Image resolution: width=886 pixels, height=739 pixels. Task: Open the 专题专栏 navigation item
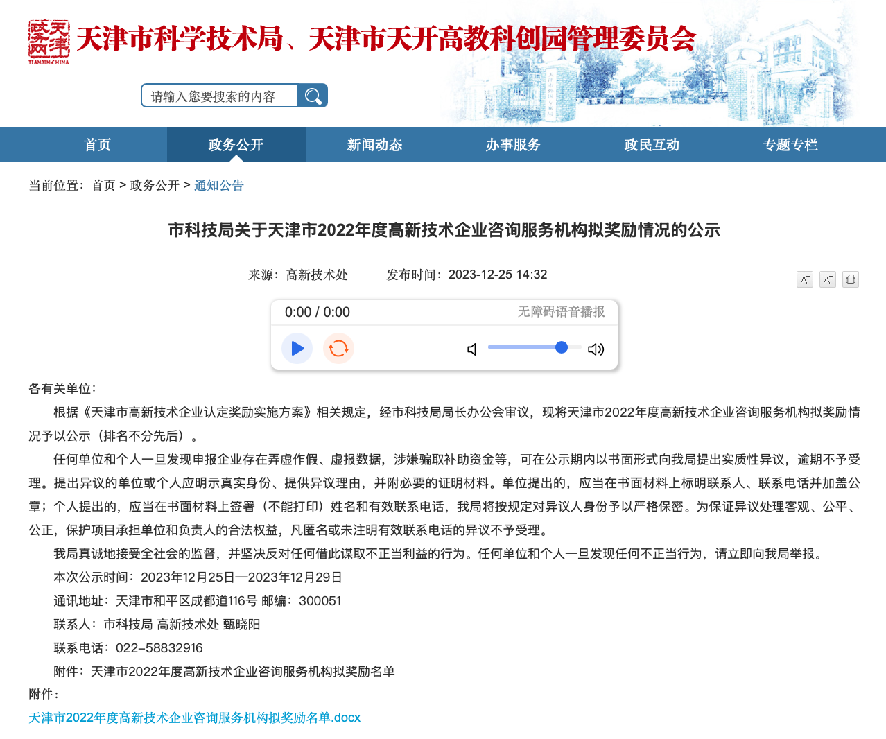pos(790,145)
